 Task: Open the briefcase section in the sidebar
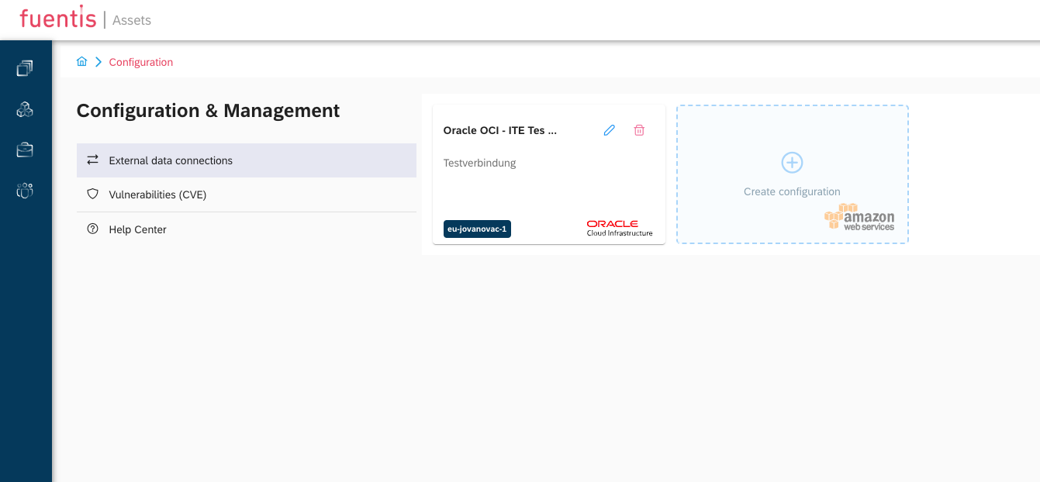25,150
